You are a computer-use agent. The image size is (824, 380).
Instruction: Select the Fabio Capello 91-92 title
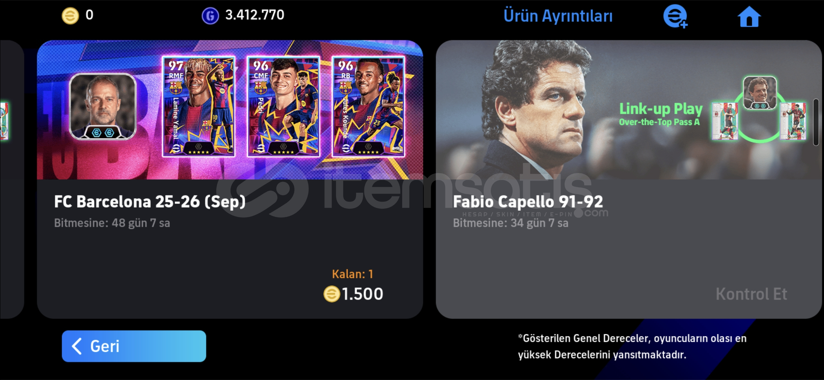[x=528, y=202]
